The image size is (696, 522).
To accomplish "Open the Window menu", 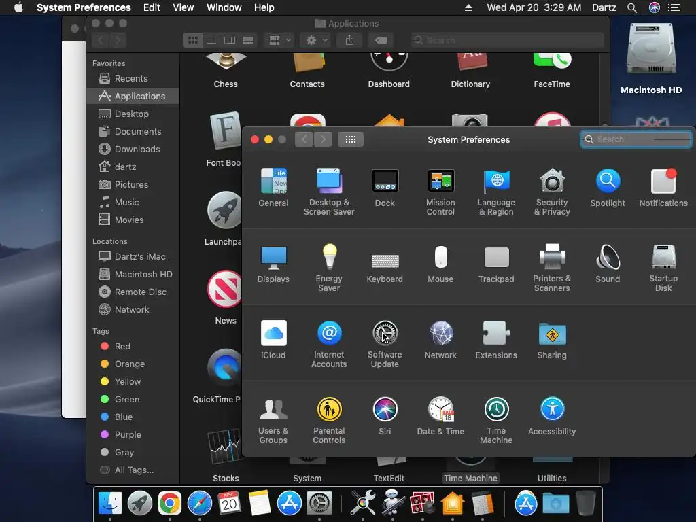I will click(x=224, y=7).
